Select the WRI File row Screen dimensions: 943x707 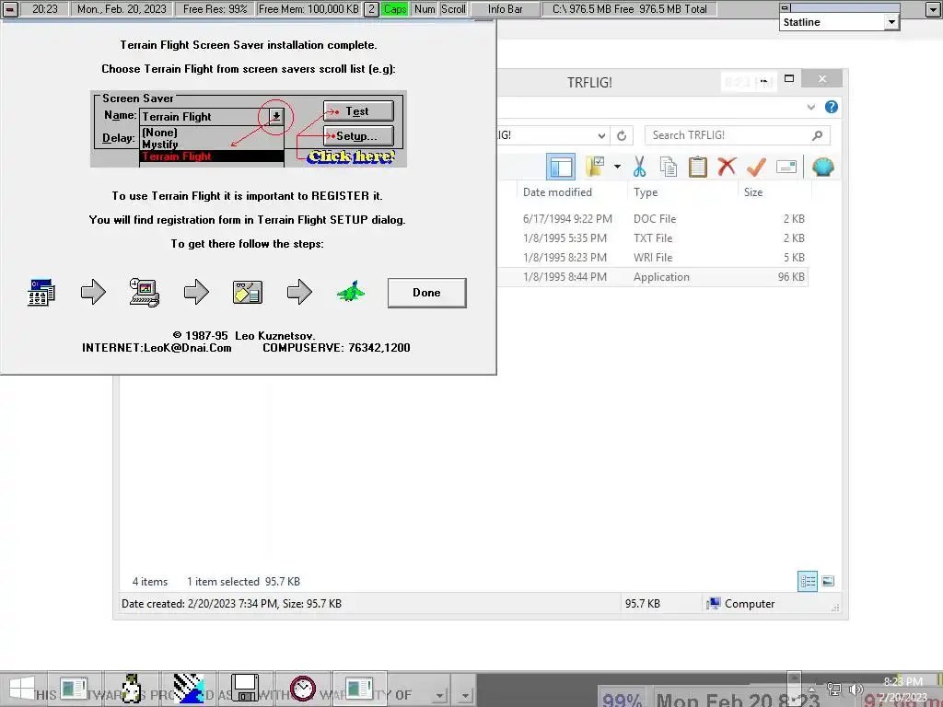coord(653,258)
